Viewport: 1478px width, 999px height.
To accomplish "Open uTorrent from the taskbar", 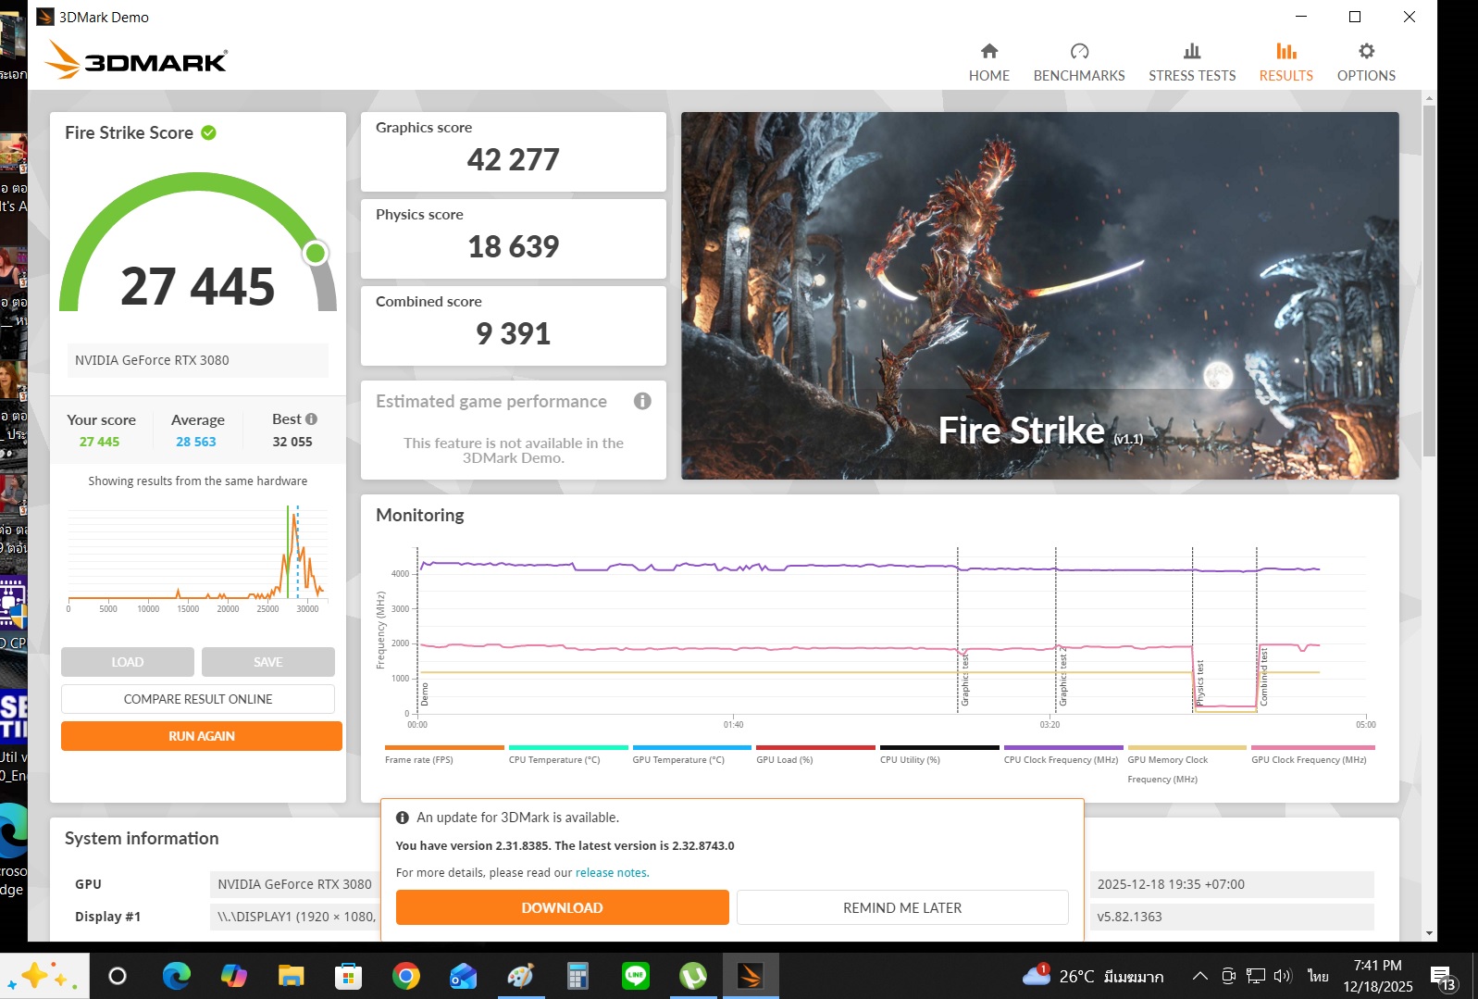I will click(692, 976).
